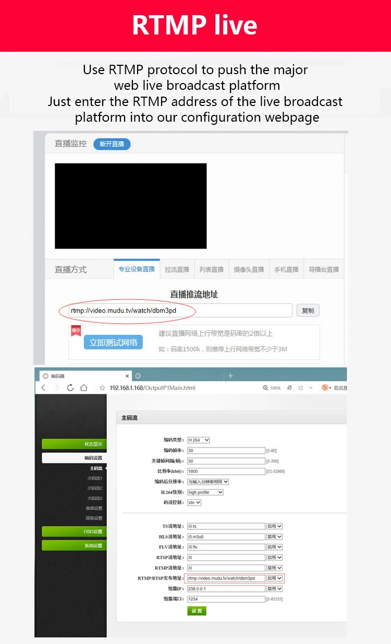Click the 复制 copy button

coord(308,310)
